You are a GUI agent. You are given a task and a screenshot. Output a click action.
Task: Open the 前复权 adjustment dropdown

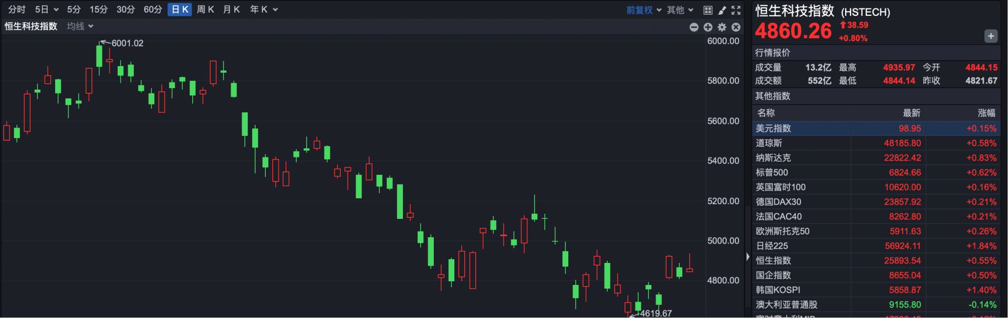pyautogui.click(x=643, y=10)
